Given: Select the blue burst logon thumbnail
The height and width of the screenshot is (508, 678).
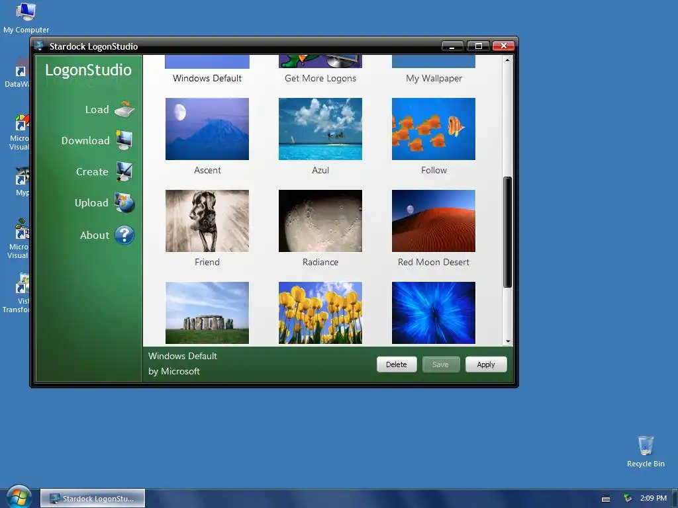Looking at the screenshot, I should pyautogui.click(x=433, y=313).
